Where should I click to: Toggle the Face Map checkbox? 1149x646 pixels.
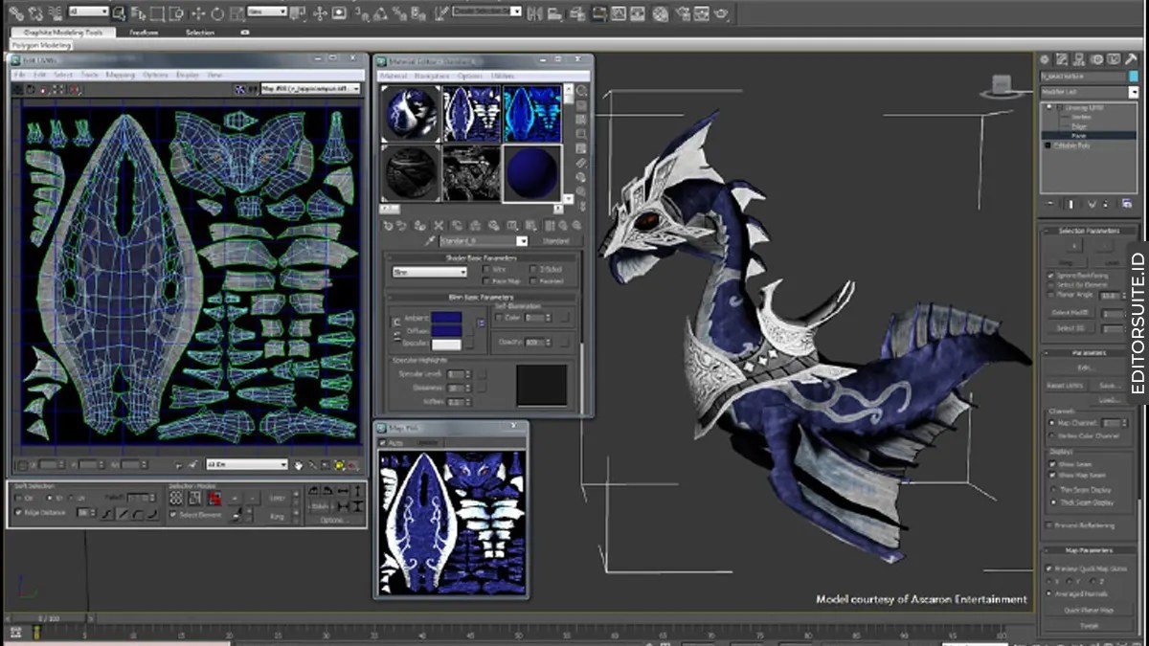pos(487,281)
